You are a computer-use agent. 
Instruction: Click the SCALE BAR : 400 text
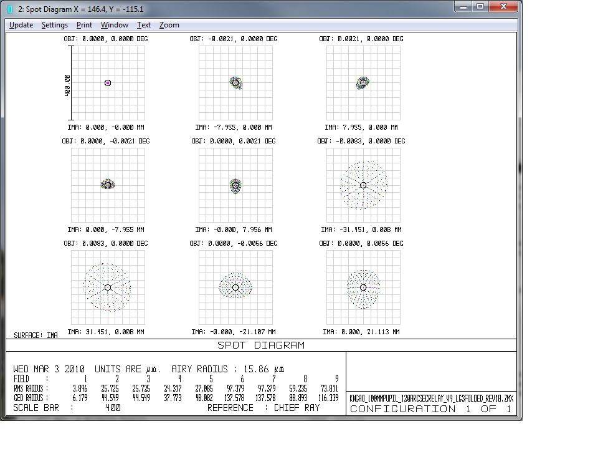tap(67, 408)
